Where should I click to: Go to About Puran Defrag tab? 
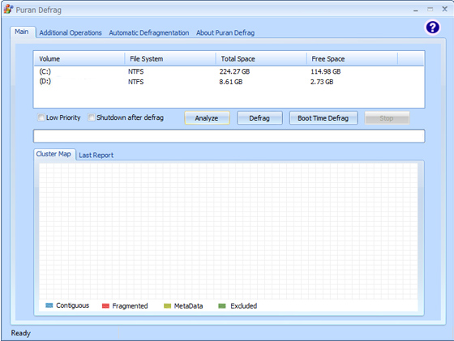tap(225, 32)
